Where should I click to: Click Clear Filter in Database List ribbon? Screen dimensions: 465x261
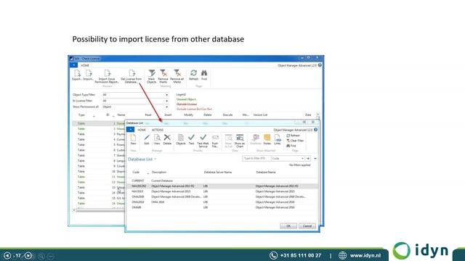[295, 141]
